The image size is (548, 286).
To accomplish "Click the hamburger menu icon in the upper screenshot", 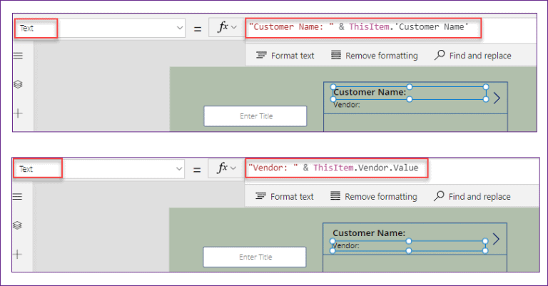I will coord(19,56).
